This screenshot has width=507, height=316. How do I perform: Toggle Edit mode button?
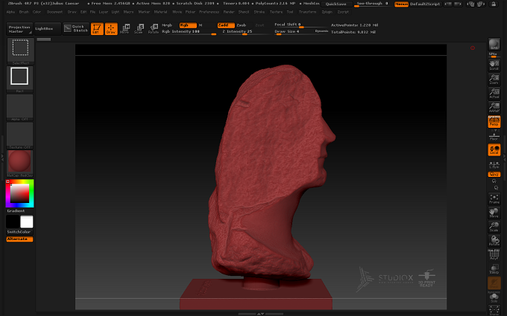(97, 29)
